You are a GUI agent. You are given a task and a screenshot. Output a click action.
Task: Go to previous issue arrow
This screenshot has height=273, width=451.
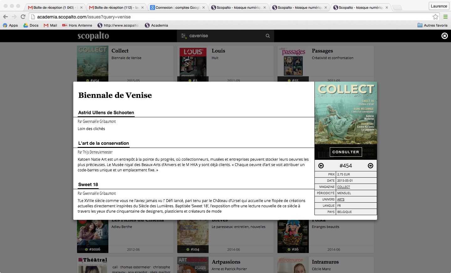321,166
